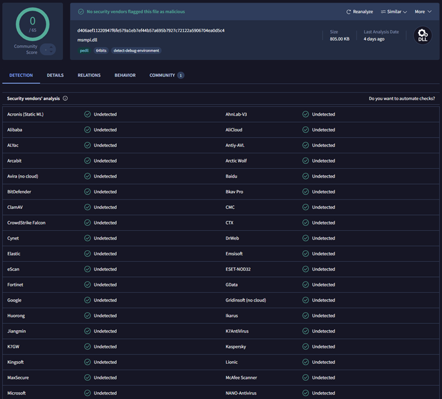Click the Reanalyze button

(x=359, y=12)
